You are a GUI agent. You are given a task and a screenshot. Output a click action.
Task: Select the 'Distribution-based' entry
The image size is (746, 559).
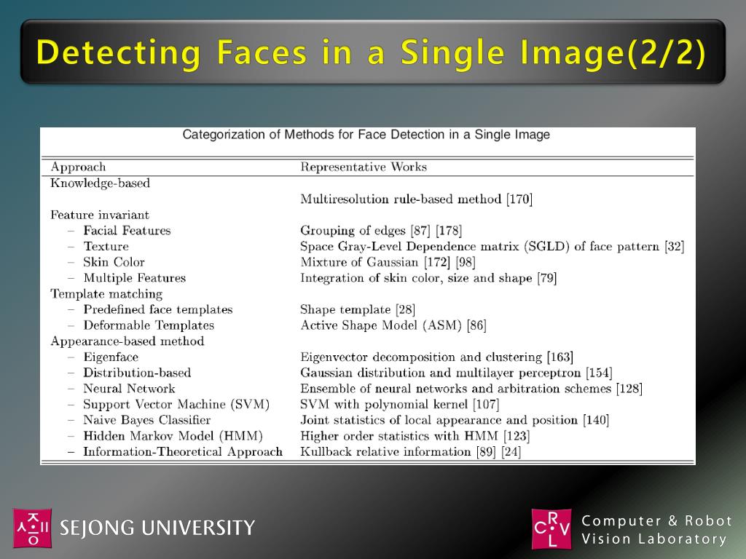(x=137, y=373)
